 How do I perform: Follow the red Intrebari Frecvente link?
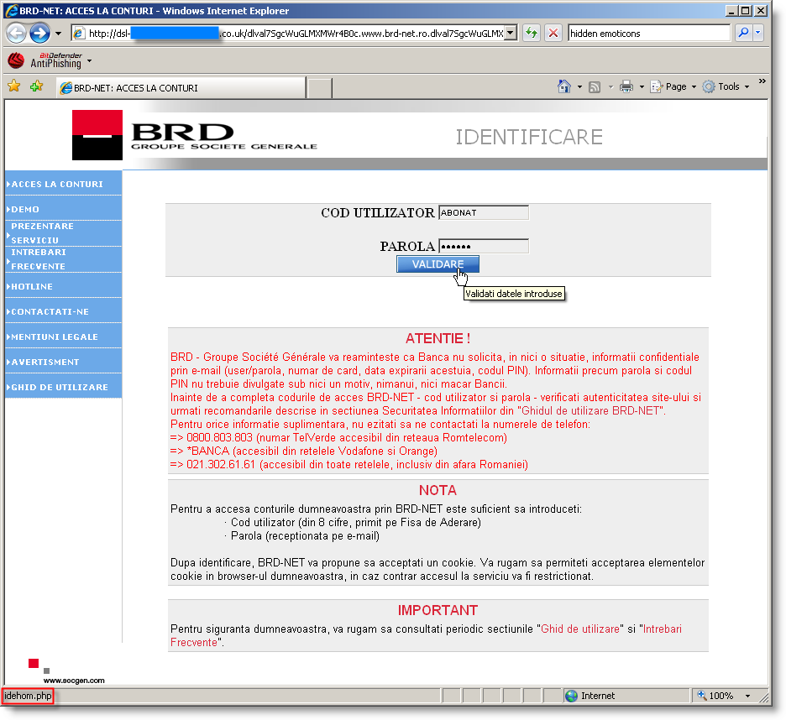(426, 635)
